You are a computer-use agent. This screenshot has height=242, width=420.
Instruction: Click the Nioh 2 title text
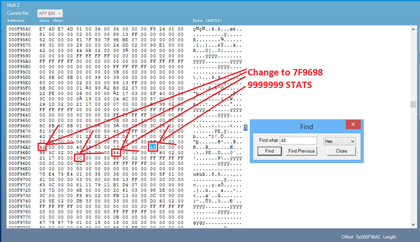[13, 5]
